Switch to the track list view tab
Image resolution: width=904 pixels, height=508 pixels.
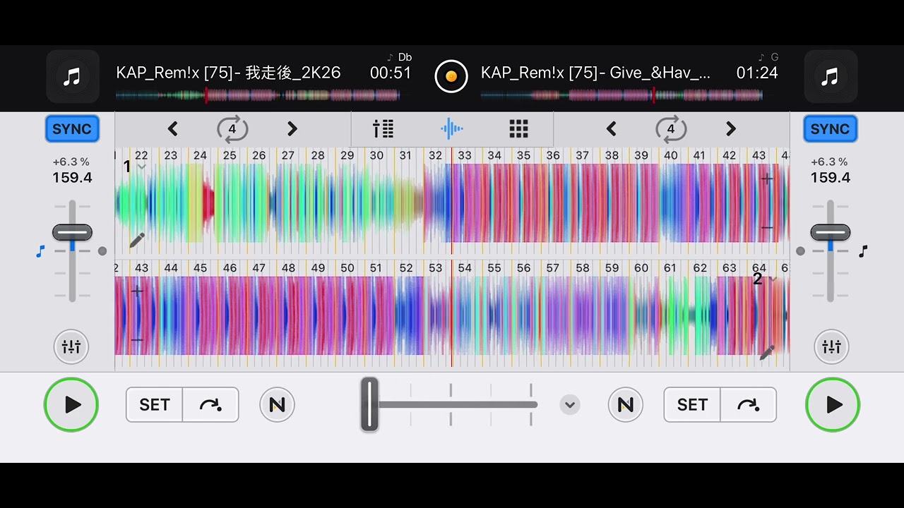tap(383, 128)
